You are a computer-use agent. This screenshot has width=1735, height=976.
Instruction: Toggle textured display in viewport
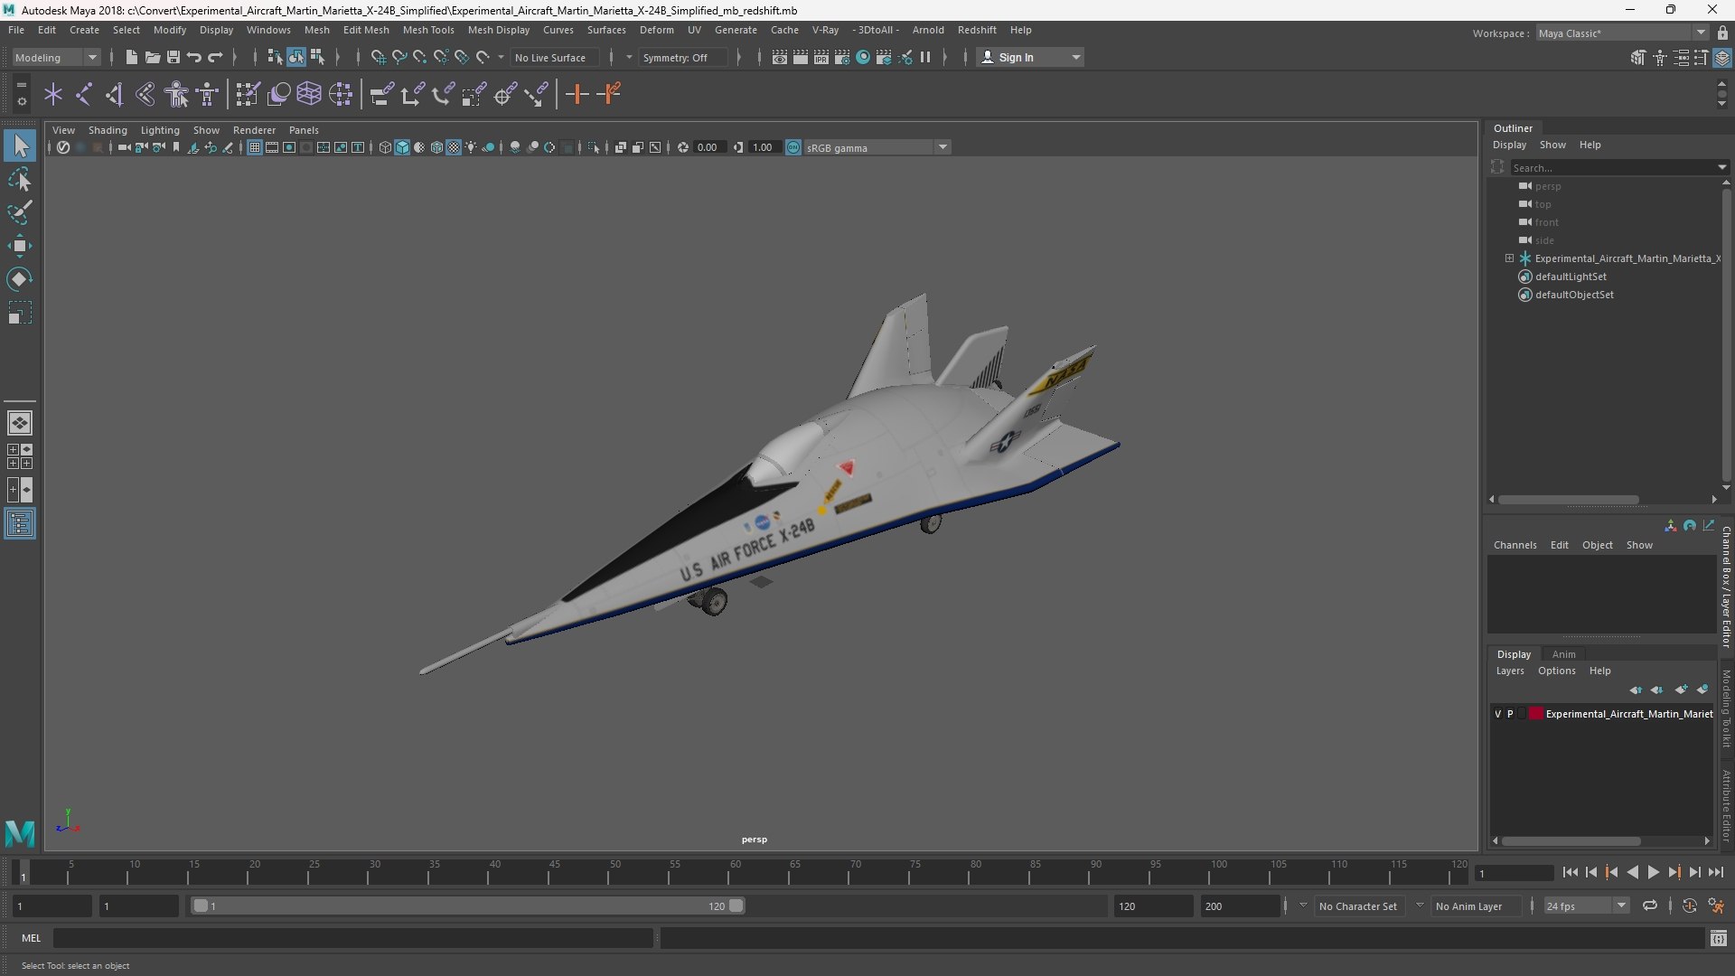pyautogui.click(x=454, y=147)
